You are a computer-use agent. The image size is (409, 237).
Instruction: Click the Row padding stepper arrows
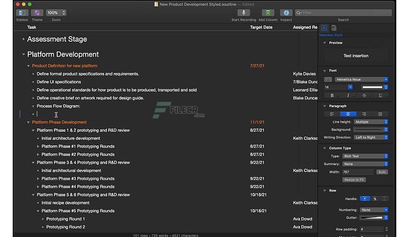coord(386,230)
